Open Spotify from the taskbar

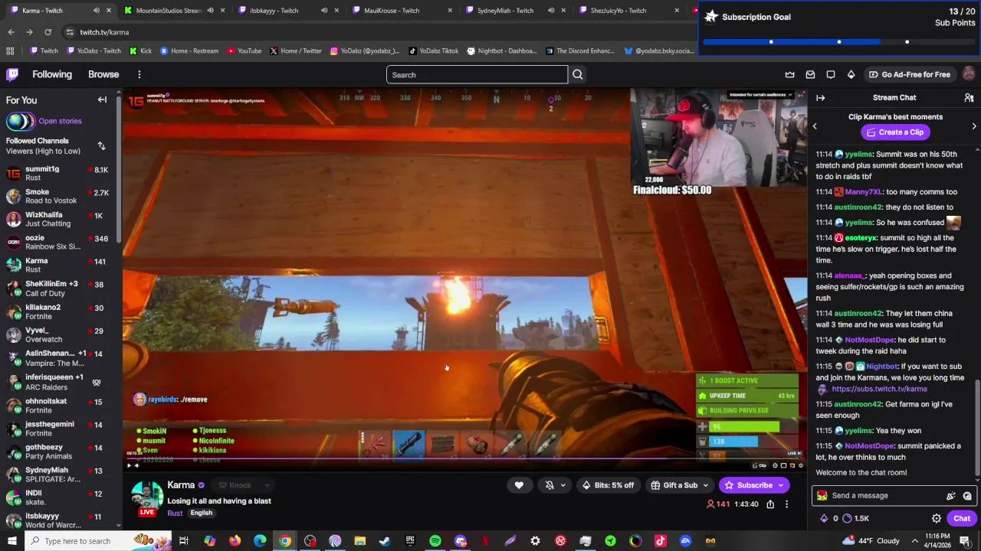[435, 541]
